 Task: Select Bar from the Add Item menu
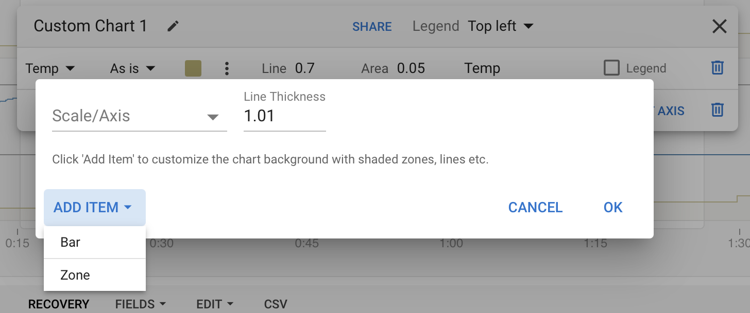[71, 242]
